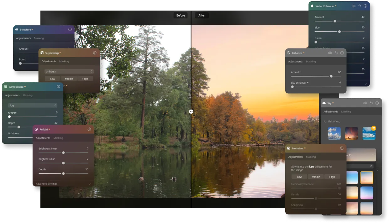
Task: Click the Sky panel's cloud icon
Action: pos(324,103)
